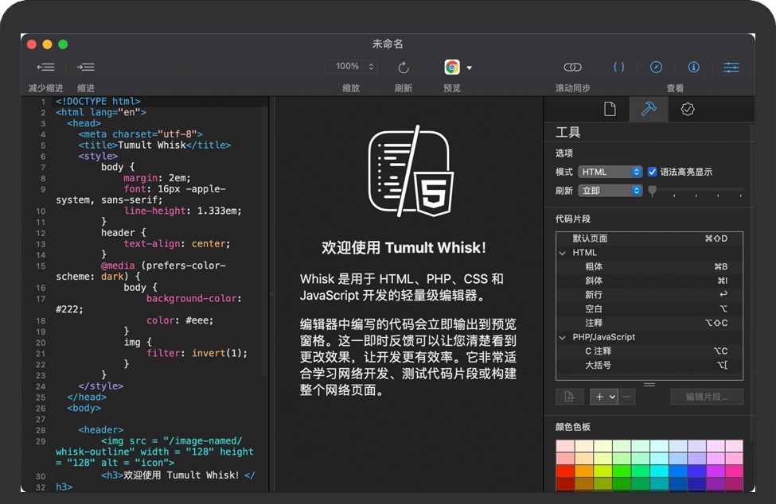
Task: Toggle the sliders inspector panel icon
Action: [731, 68]
